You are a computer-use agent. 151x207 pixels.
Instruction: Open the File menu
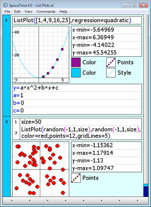tap(7, 11)
